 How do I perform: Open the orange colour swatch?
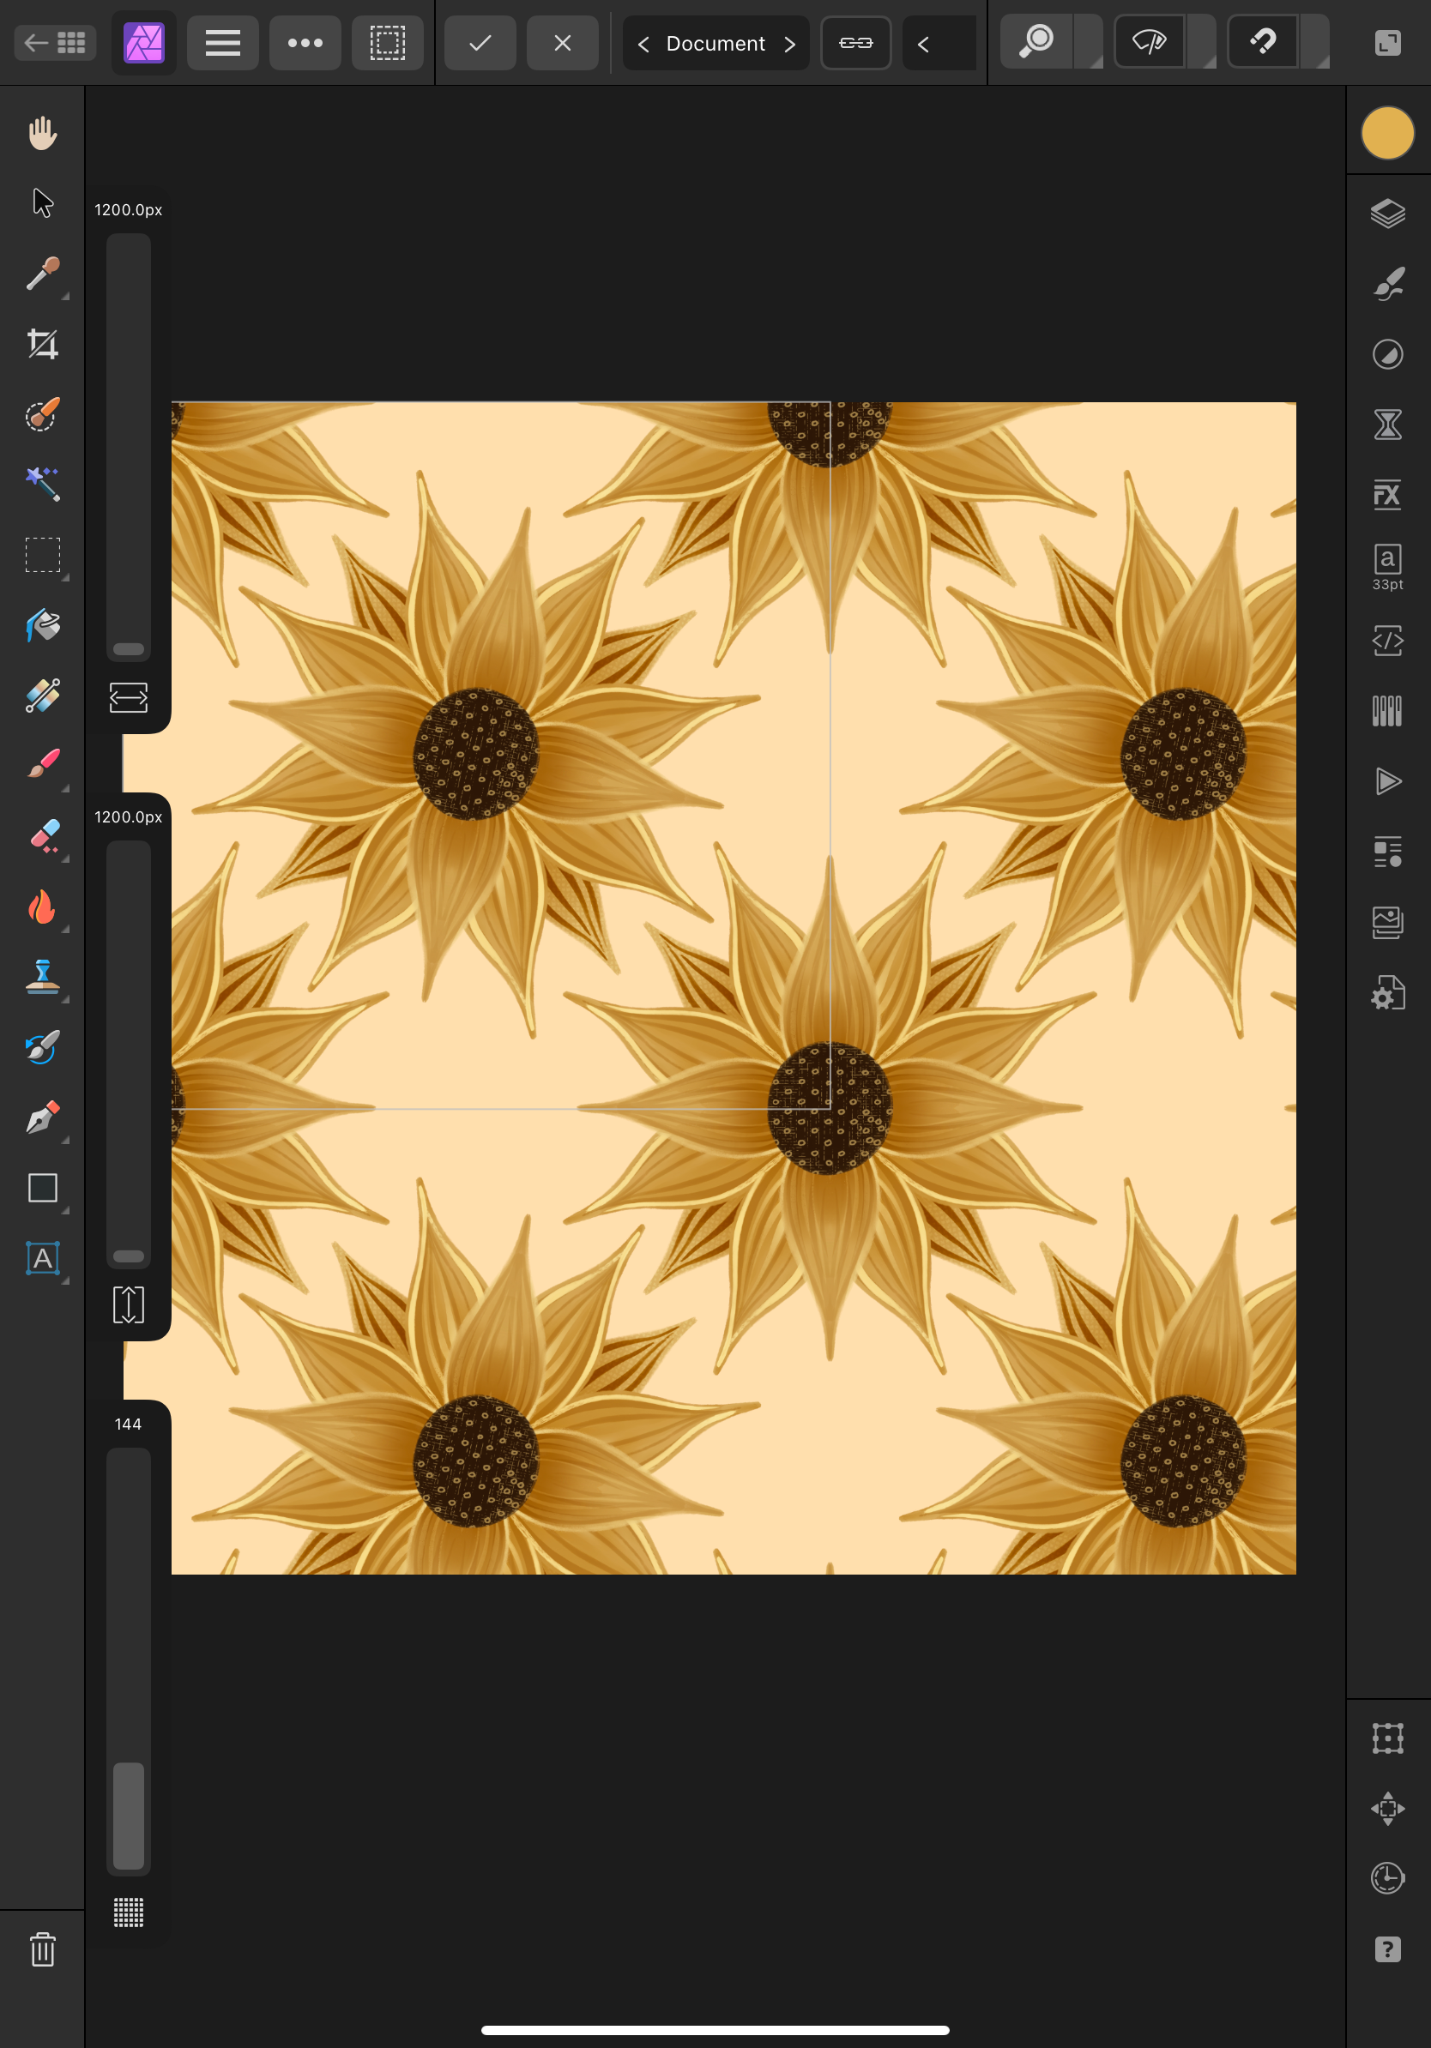coord(1387,134)
